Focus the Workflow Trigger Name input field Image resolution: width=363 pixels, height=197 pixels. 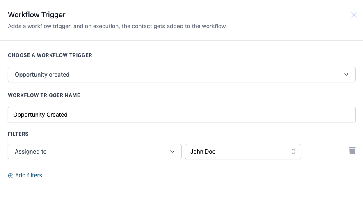[181, 115]
